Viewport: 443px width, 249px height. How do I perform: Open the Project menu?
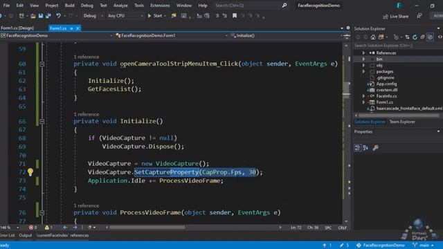[x=52, y=6]
